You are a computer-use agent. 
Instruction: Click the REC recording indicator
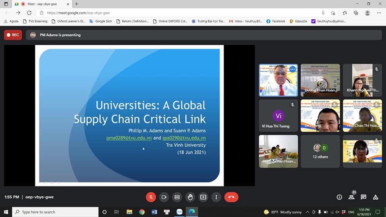13,35
